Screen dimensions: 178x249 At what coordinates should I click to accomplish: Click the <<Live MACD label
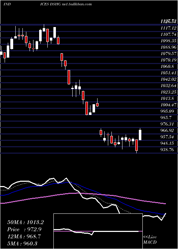[150, 239]
